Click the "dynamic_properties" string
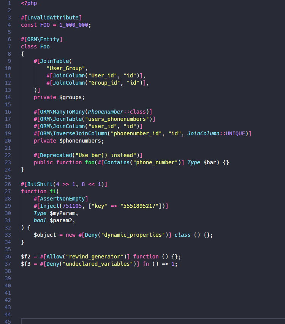 (133, 235)
